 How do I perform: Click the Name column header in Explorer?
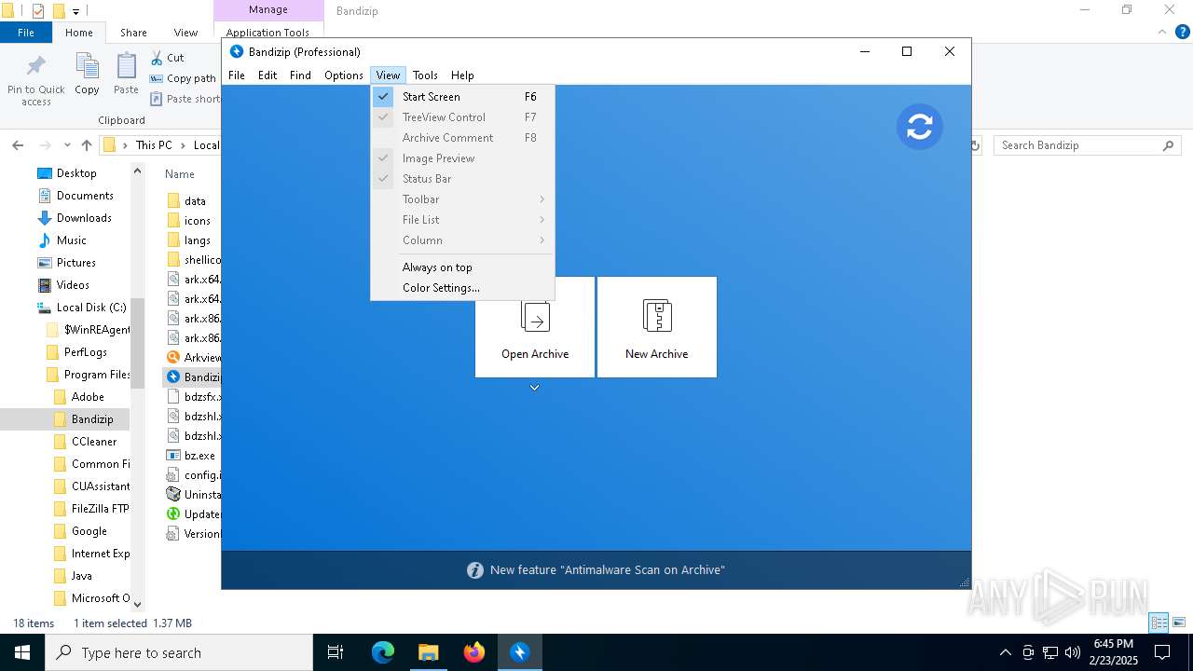(x=180, y=174)
